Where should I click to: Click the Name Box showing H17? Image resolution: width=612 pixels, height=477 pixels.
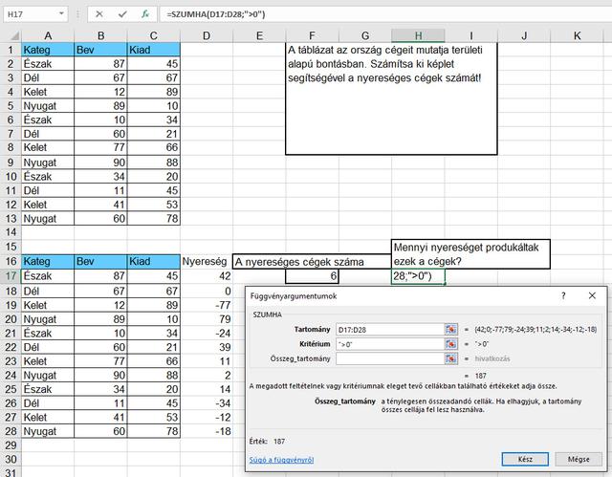[x=31, y=14]
